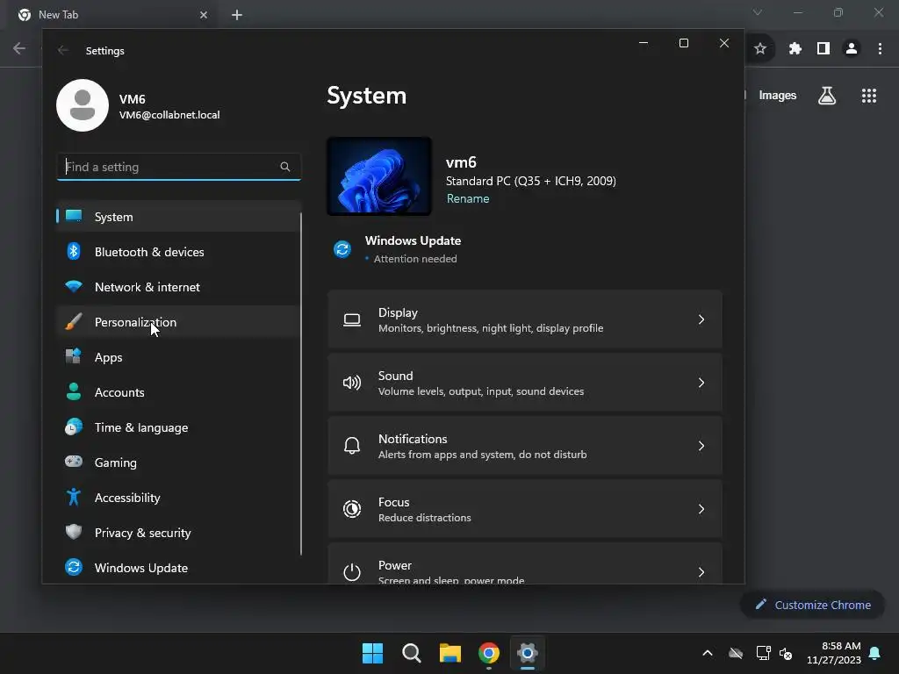Viewport: 899px width, 674px height.
Task: Toggle Chrome side panel icon
Action: point(823,49)
